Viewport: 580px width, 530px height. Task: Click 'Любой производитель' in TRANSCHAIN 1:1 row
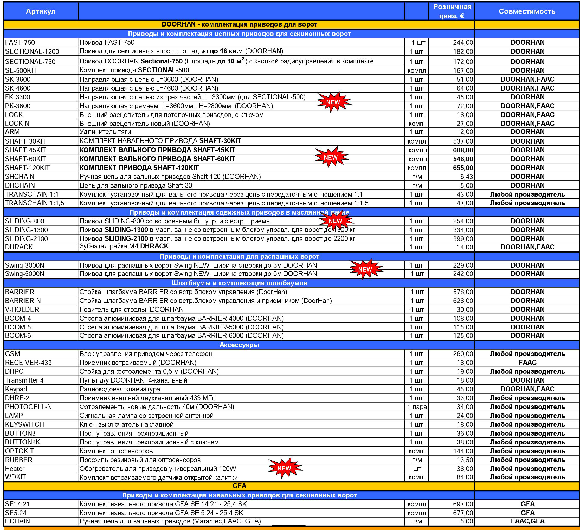(527, 195)
